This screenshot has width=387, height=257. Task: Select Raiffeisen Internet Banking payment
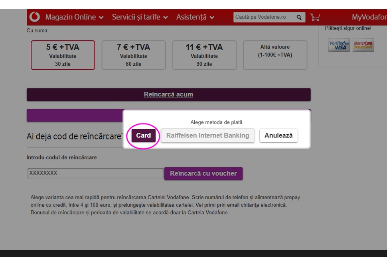coord(207,135)
